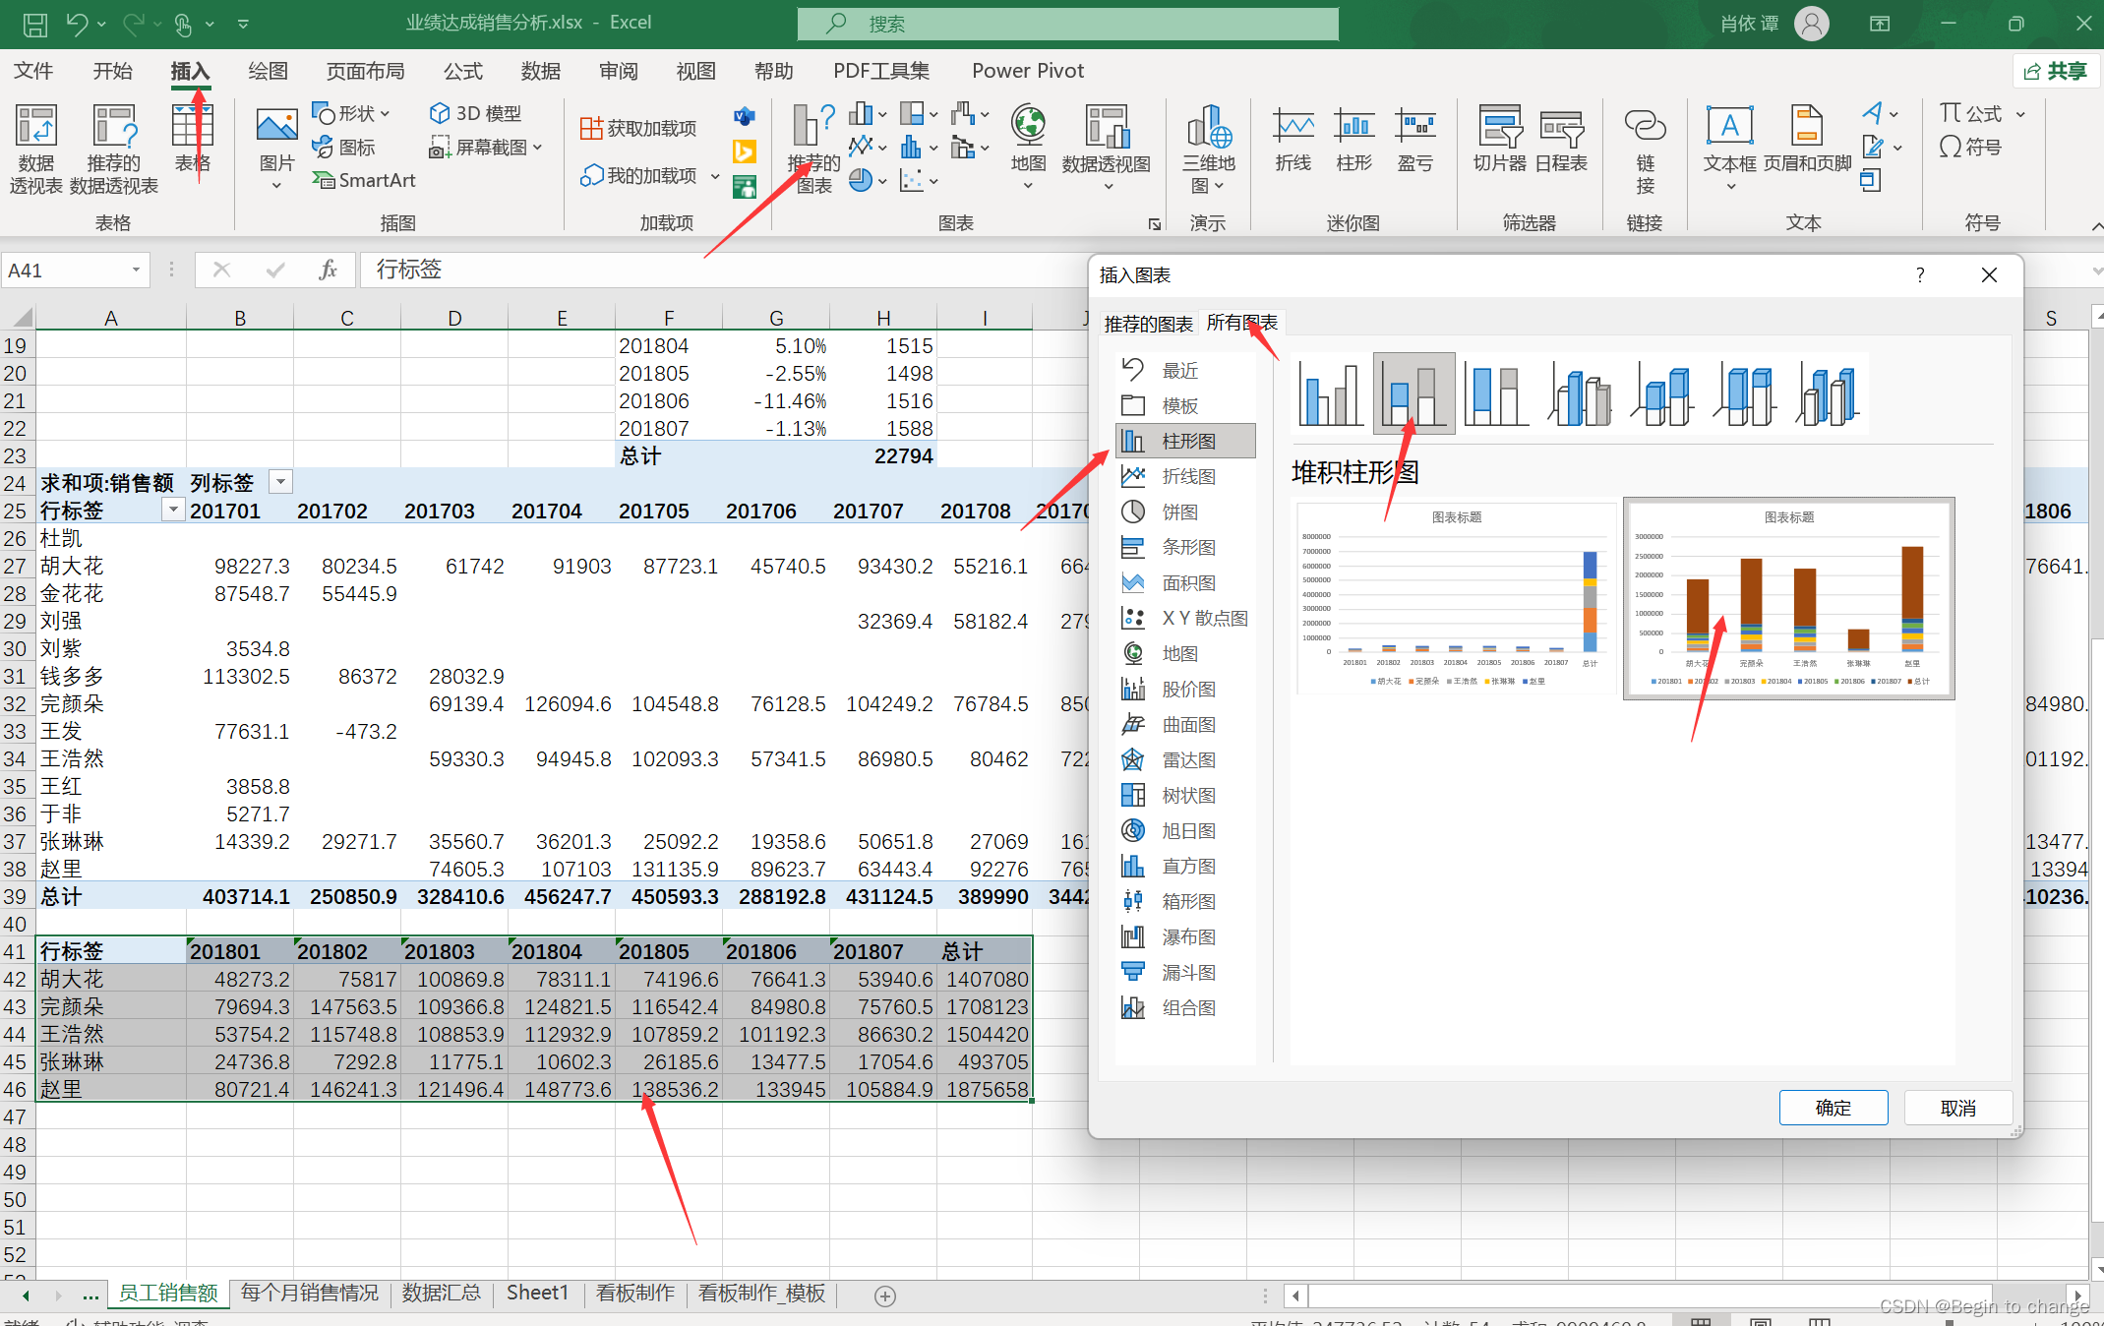Image resolution: width=2104 pixels, height=1326 pixels.
Task: Expand the Pictures dropdown arrow
Action: click(276, 186)
